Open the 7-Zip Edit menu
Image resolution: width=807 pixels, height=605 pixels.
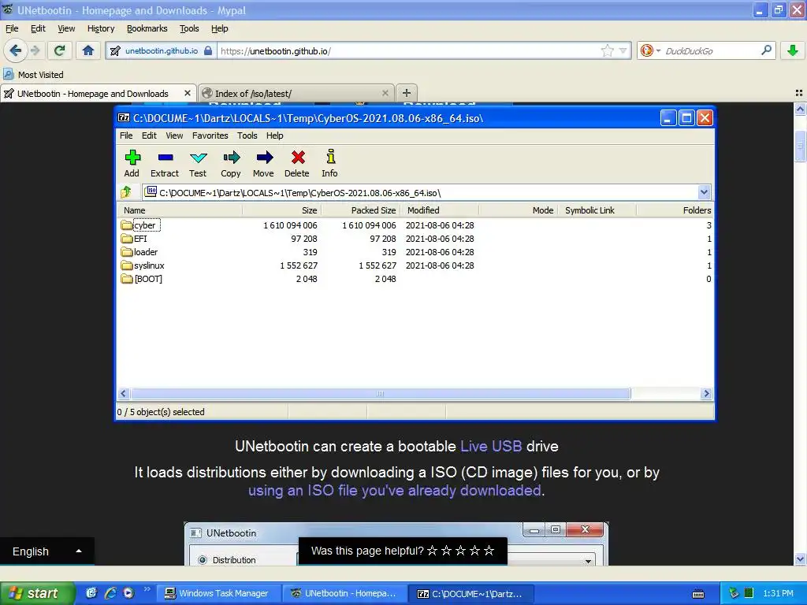(x=149, y=135)
